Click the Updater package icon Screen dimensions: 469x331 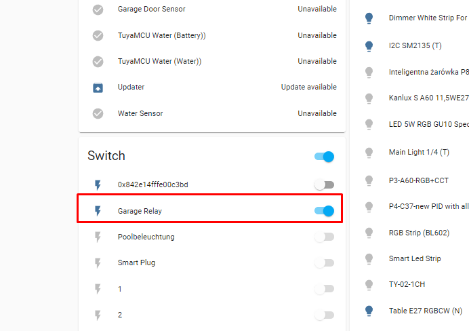pyautogui.click(x=98, y=87)
